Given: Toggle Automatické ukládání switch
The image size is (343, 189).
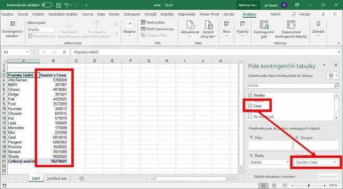Looking at the screenshot, I should pos(47,5).
